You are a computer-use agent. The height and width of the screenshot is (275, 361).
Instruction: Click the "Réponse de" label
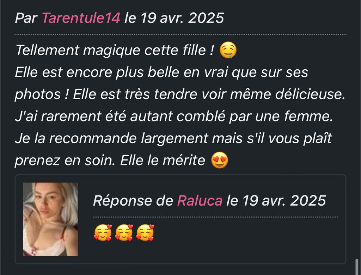coord(133,200)
